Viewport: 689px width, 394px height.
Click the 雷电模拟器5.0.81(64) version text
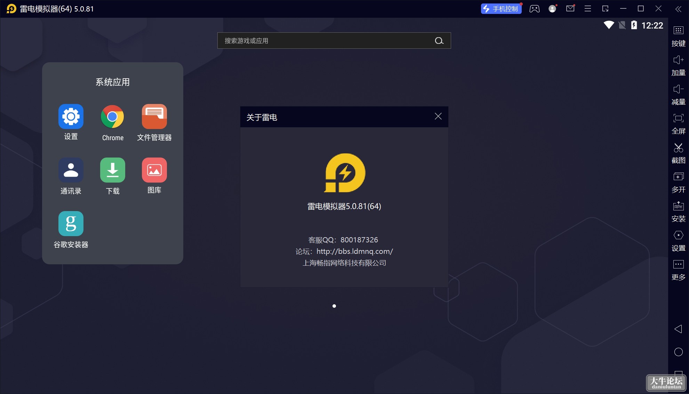point(344,206)
